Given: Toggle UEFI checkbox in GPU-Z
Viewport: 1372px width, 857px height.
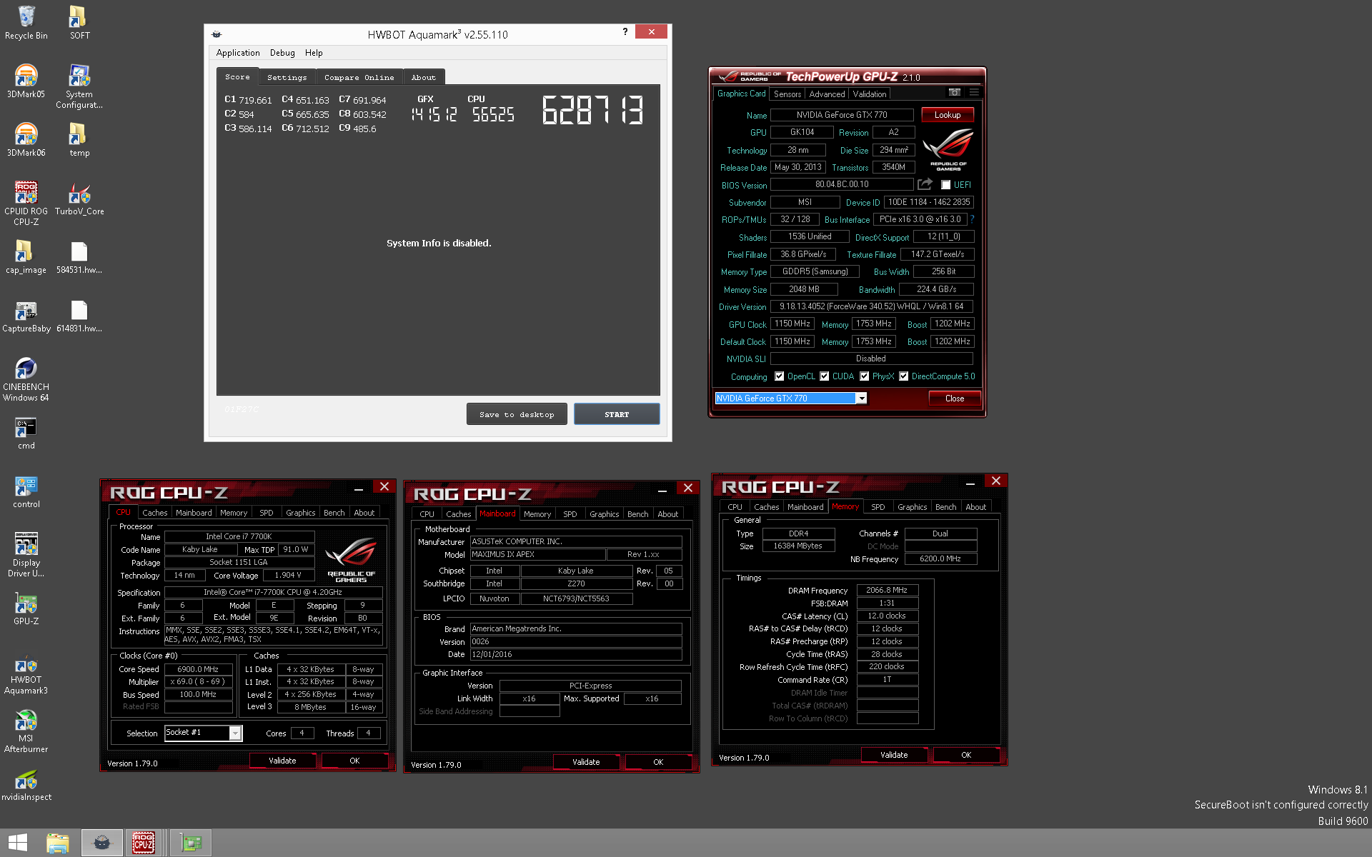Looking at the screenshot, I should point(945,185).
